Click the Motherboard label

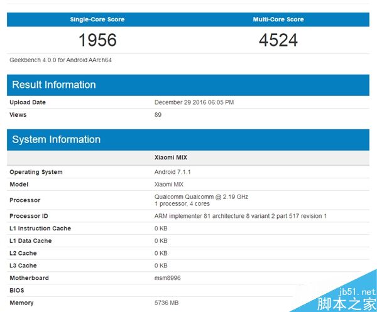click(x=29, y=278)
